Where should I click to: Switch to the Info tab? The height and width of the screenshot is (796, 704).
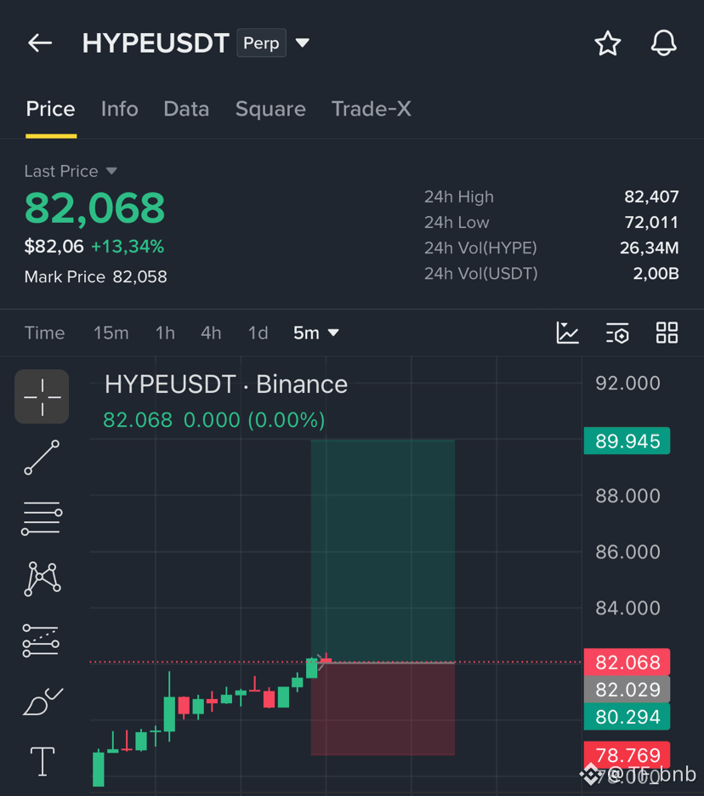(120, 109)
